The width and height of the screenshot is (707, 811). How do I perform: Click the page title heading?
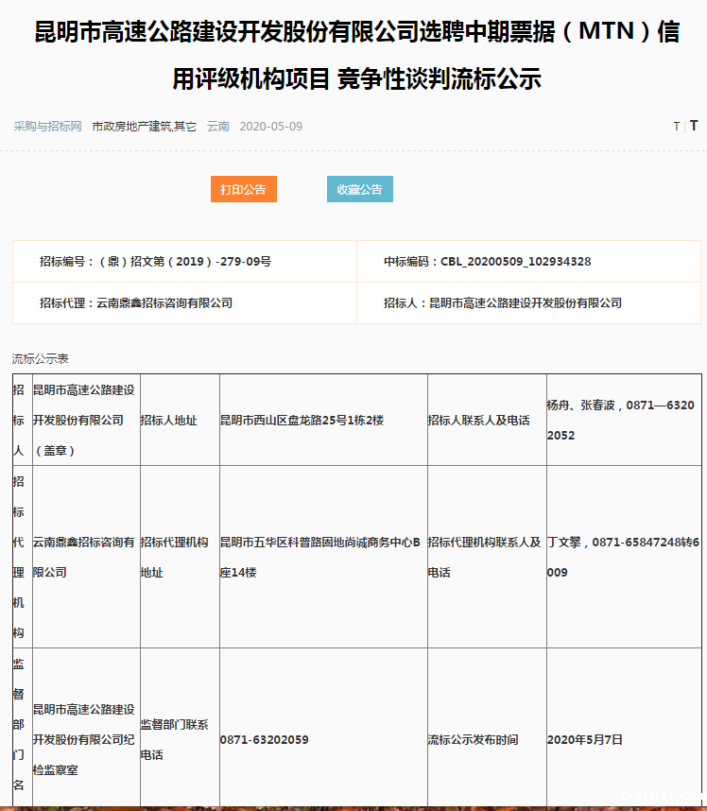pyautogui.click(x=356, y=55)
